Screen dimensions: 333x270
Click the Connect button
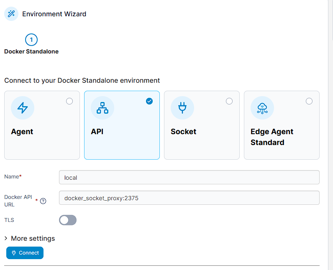pyautogui.click(x=25, y=253)
